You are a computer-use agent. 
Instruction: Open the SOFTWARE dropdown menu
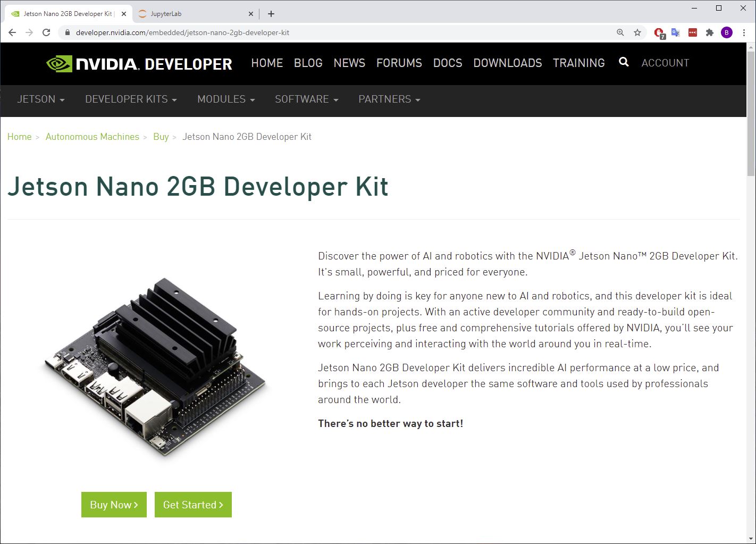(306, 99)
